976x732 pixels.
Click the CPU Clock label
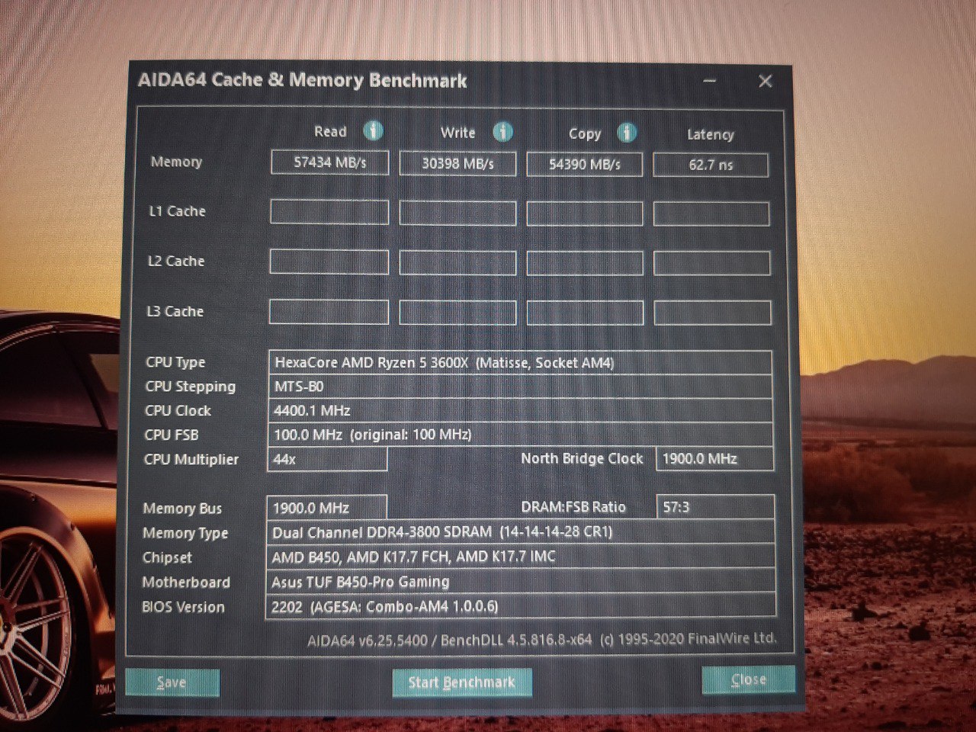click(178, 410)
